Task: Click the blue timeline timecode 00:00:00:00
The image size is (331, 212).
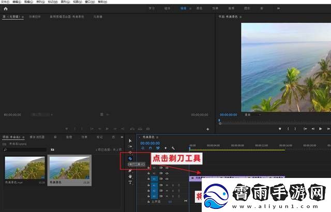Action: coord(150,143)
